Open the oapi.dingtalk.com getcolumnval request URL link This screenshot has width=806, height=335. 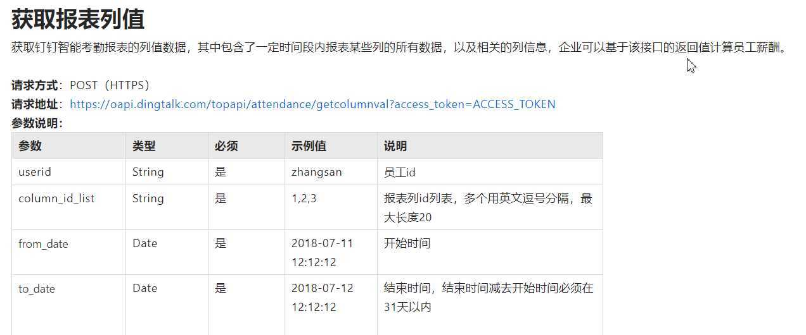click(x=312, y=104)
